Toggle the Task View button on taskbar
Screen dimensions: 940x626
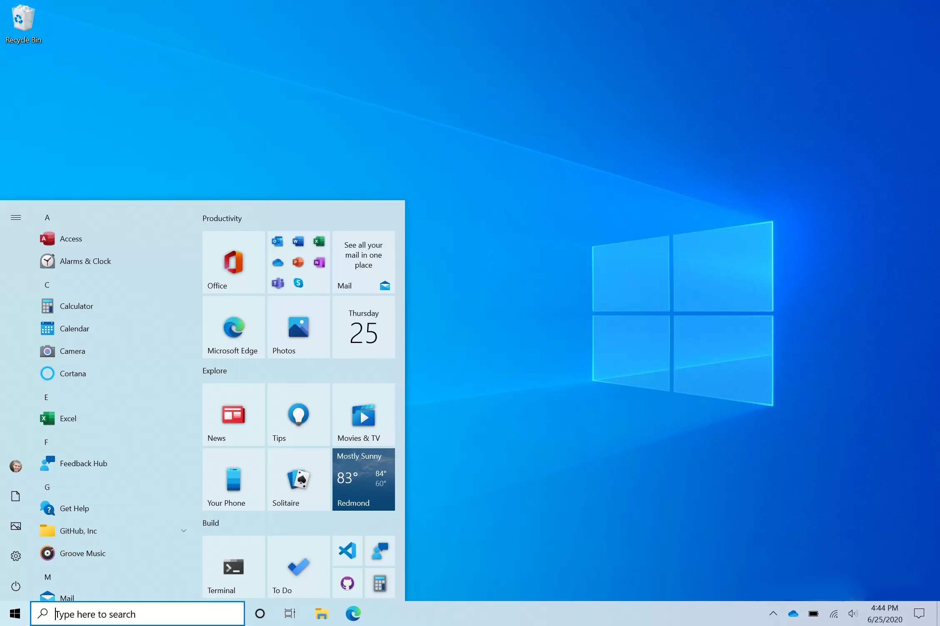pos(290,614)
